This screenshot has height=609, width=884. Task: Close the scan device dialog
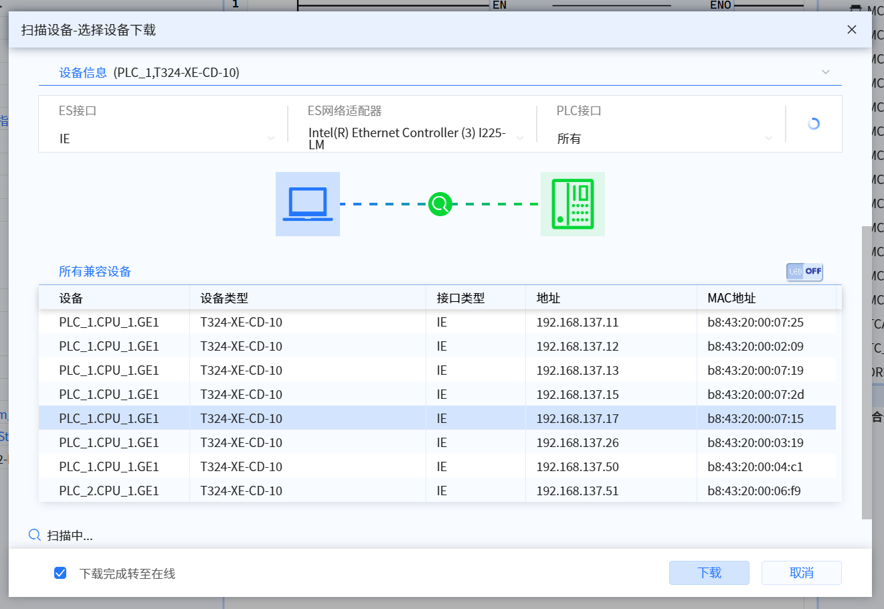point(852,29)
